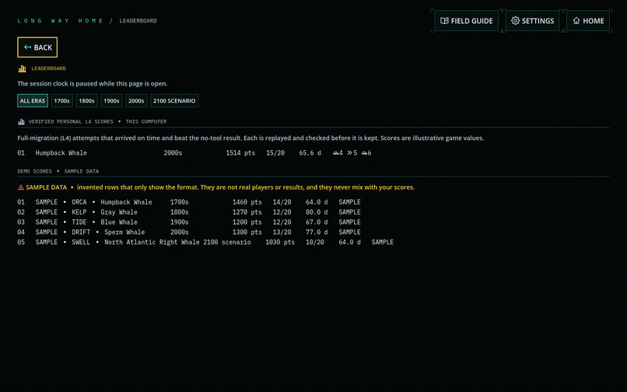Screen dimensions: 627x392
Task: Filter leaderboard by 1900s era
Action: (111, 101)
